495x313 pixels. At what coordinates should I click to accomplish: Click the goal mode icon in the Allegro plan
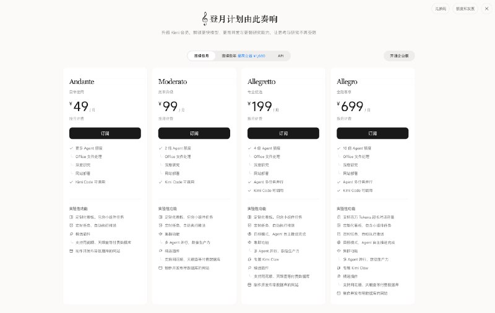coord(338,243)
